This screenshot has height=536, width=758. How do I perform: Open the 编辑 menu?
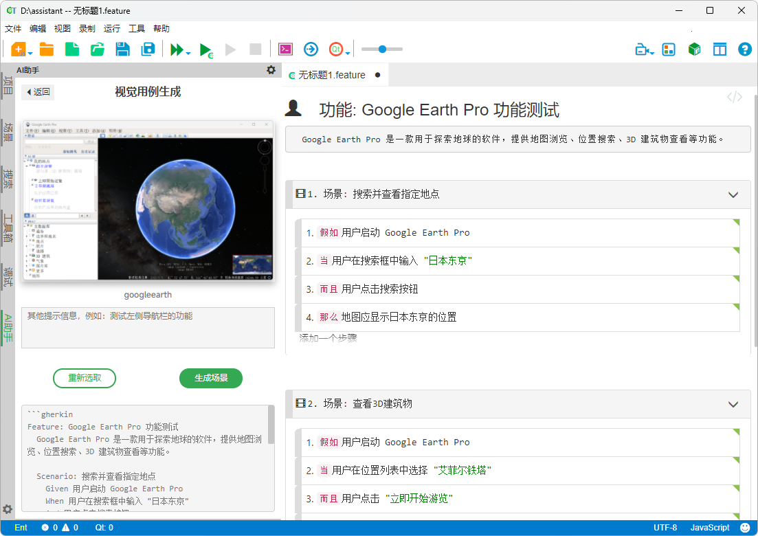coord(38,28)
